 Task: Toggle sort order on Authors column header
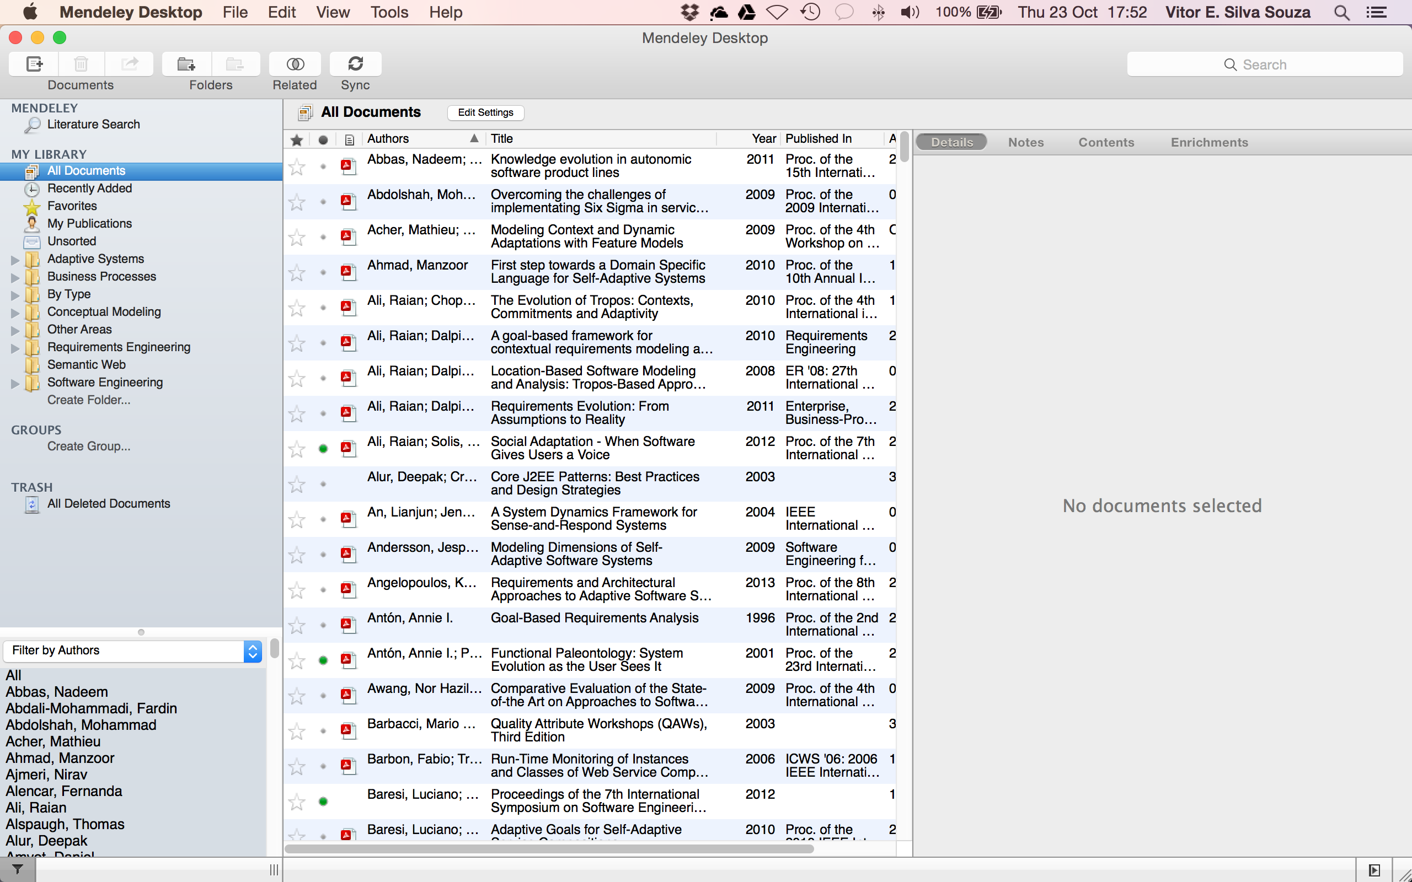(422, 139)
